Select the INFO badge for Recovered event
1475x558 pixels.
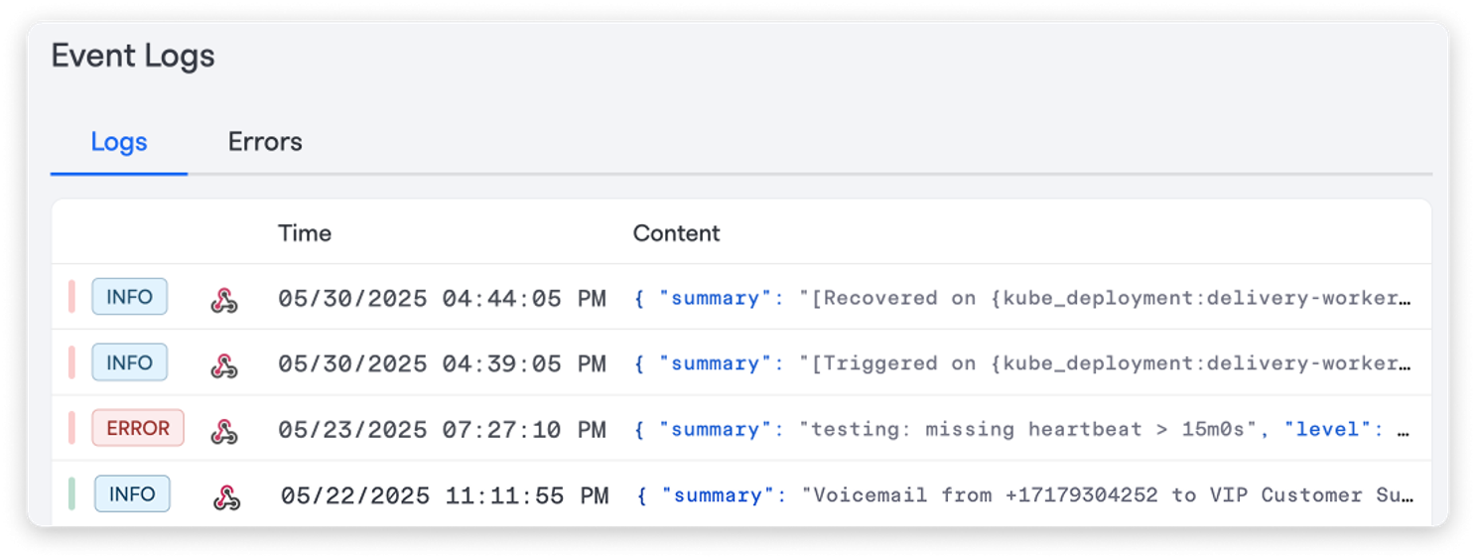pyautogui.click(x=129, y=297)
